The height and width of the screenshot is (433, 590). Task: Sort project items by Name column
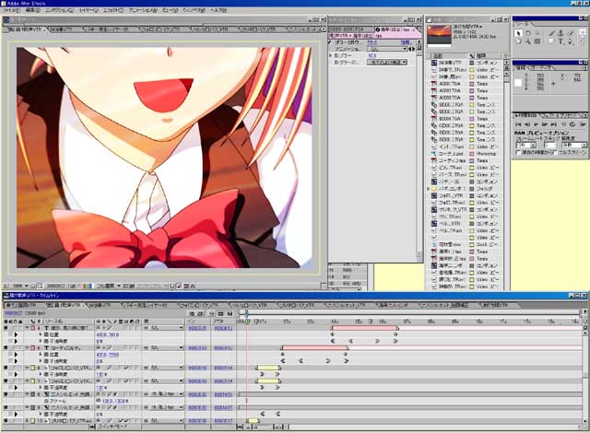449,55
